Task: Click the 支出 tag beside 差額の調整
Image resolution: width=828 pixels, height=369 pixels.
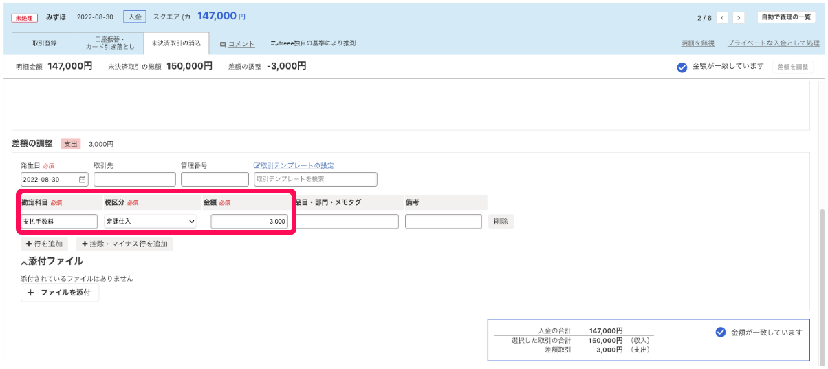Action: pyautogui.click(x=71, y=144)
